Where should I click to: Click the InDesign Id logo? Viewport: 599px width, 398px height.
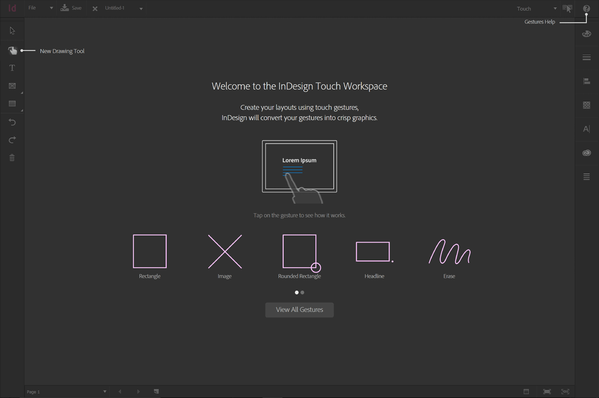pos(12,8)
